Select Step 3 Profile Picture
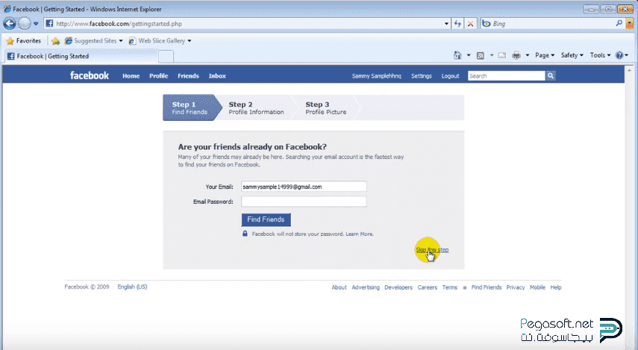Screen dimensions: 638x350 pos(325,108)
